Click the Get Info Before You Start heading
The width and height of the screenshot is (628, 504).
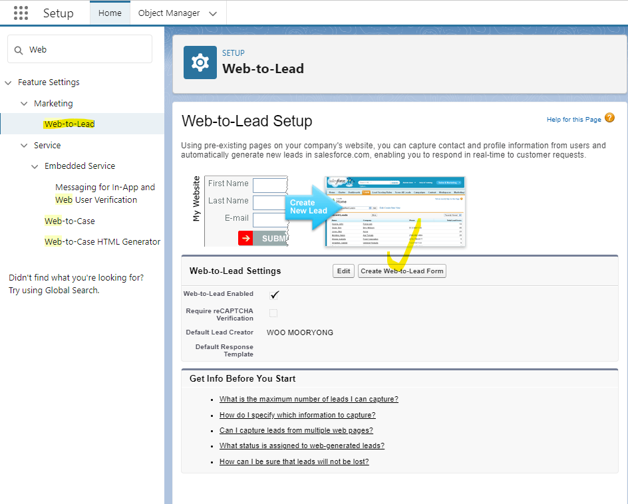[242, 379]
